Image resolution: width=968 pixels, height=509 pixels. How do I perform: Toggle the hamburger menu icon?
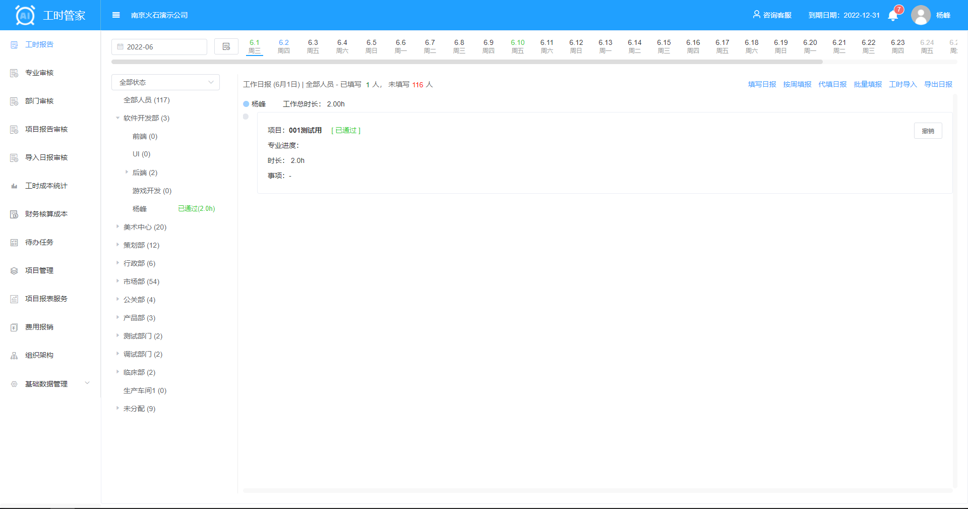[x=116, y=15]
